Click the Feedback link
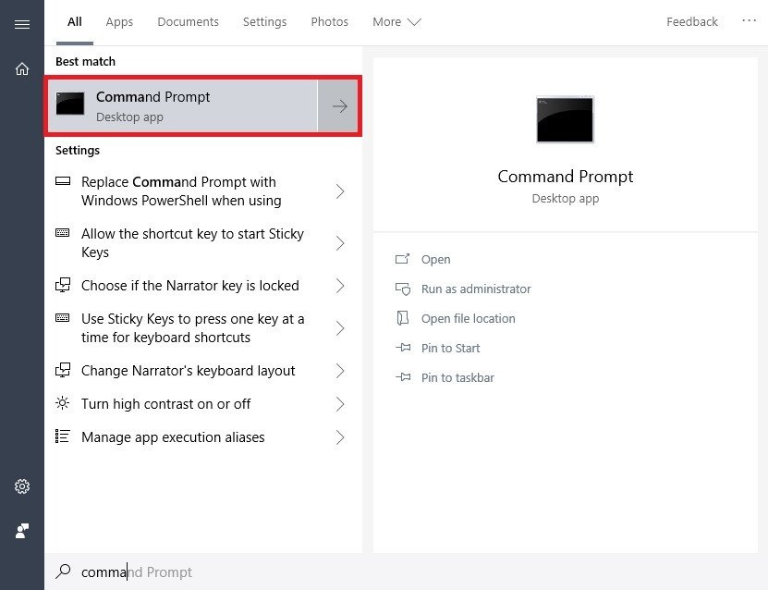768x590 pixels. [x=691, y=21]
